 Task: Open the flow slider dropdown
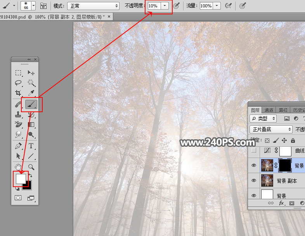217,6
